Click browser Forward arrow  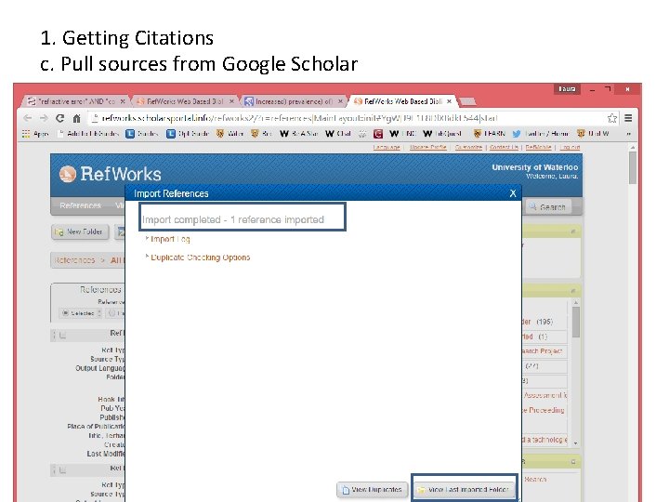[44, 118]
